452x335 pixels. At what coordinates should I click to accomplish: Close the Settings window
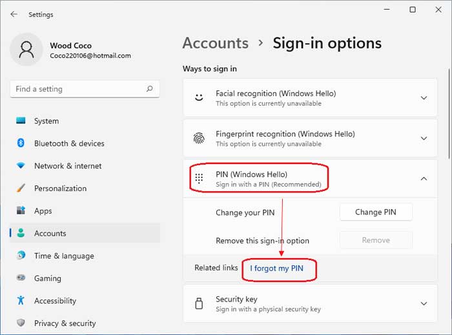[x=438, y=10]
